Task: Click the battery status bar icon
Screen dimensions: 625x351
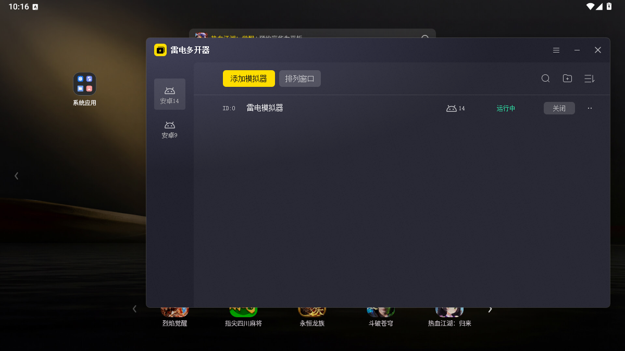Action: click(x=609, y=6)
